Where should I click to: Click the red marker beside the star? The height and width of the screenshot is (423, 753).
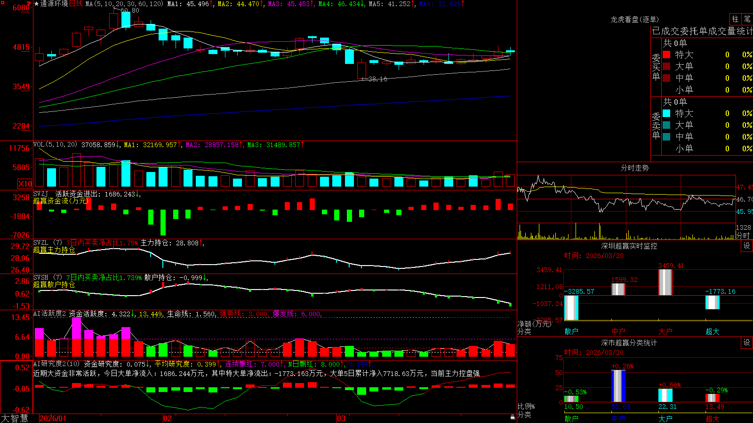point(30,3)
